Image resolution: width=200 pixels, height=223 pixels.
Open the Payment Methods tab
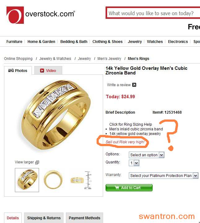tap(85, 218)
